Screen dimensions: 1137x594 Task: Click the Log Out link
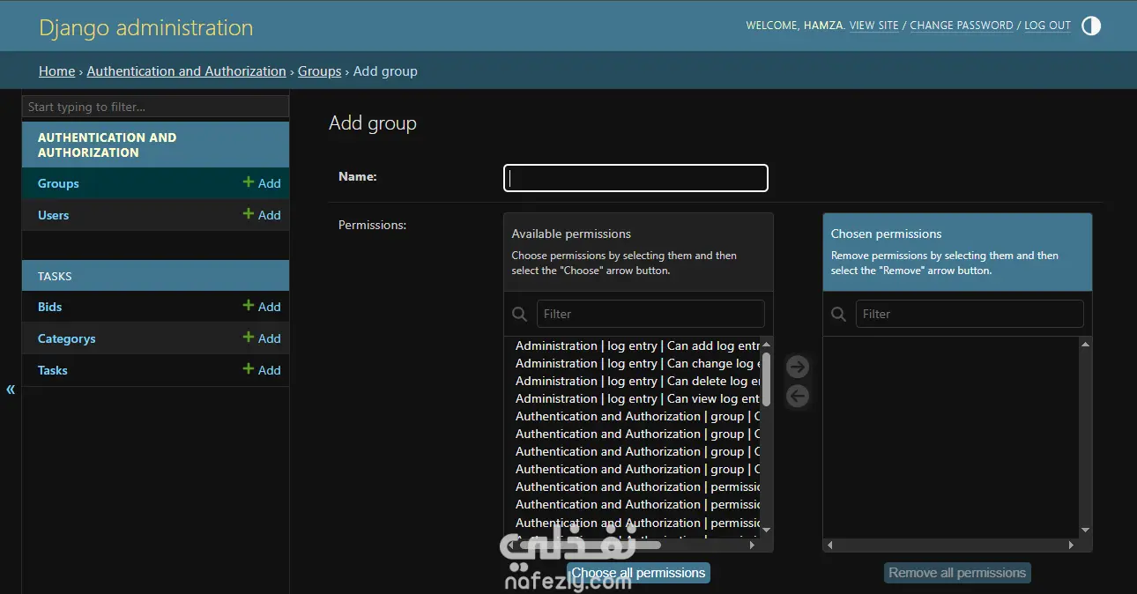coord(1047,26)
